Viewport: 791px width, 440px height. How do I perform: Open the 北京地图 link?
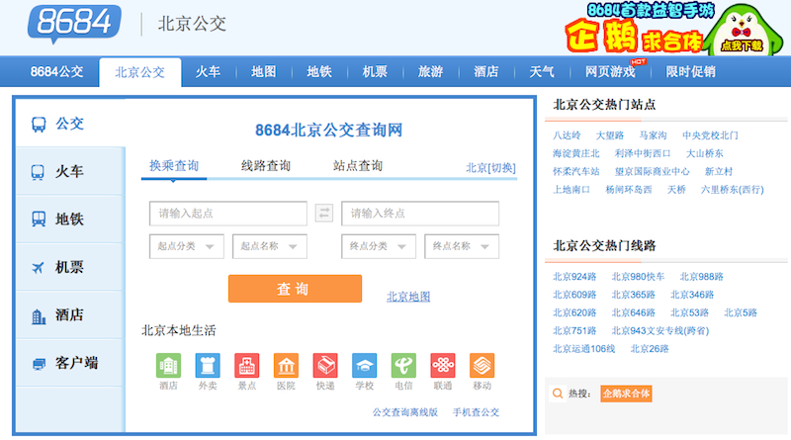point(408,297)
